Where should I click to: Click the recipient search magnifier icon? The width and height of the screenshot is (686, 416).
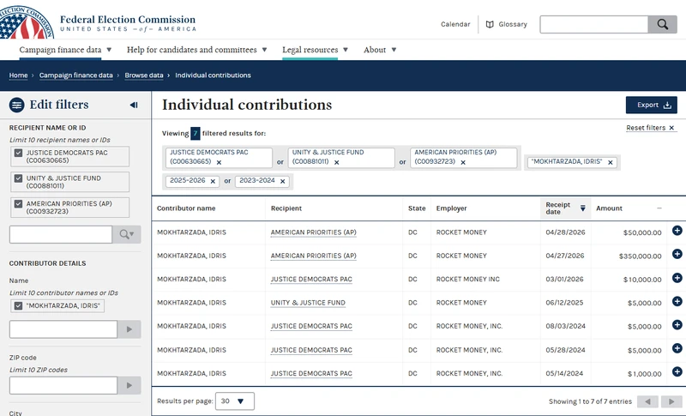pos(126,234)
